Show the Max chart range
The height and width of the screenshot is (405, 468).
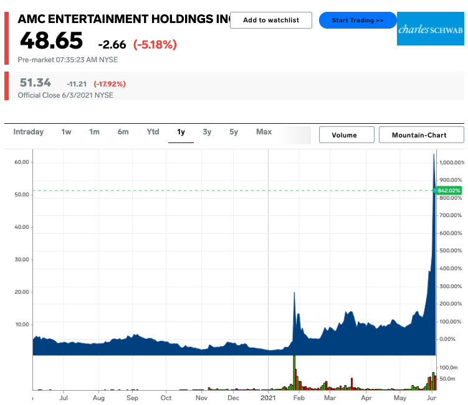click(264, 132)
